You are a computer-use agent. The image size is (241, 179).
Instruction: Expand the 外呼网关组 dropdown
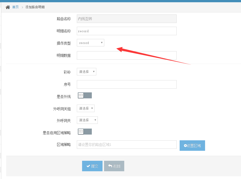pyautogui.click(x=86, y=108)
